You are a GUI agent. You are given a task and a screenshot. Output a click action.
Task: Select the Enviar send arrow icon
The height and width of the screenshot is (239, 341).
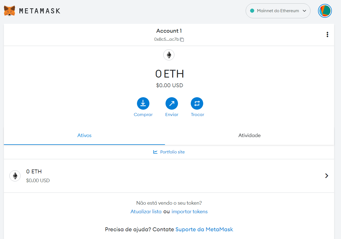pos(172,103)
